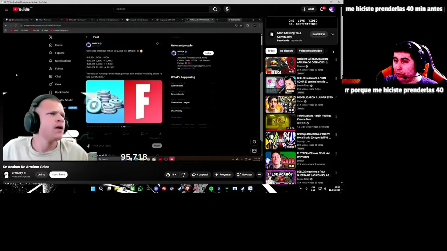Click the Compartir share button
The height and width of the screenshot is (251, 447).
[200, 175]
